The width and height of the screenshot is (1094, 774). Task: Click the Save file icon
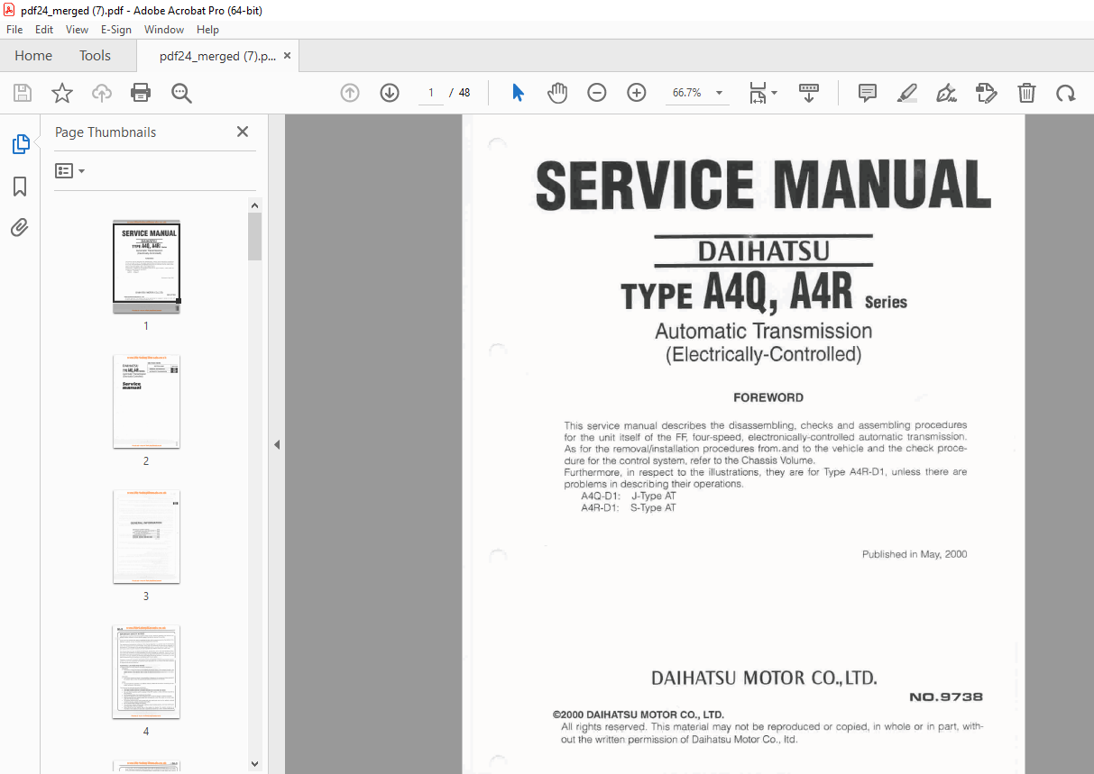click(22, 93)
